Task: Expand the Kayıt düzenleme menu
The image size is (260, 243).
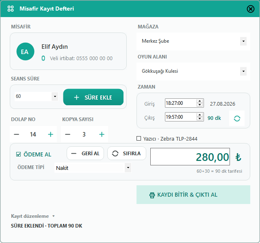Action: (x=33, y=216)
